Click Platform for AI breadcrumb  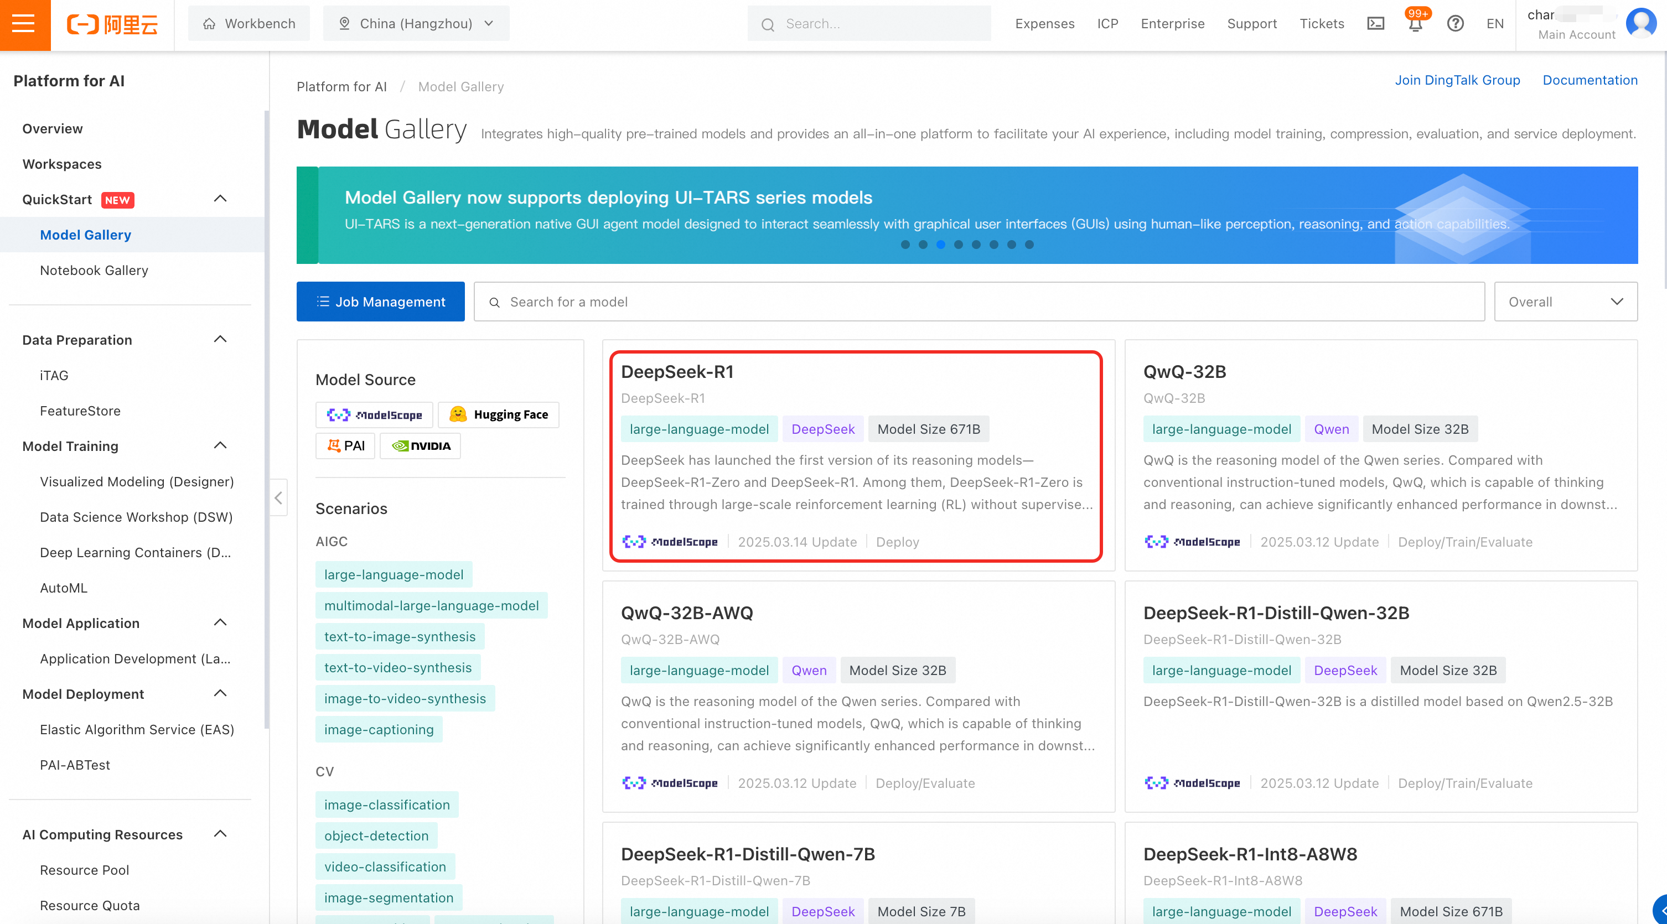[x=341, y=87]
